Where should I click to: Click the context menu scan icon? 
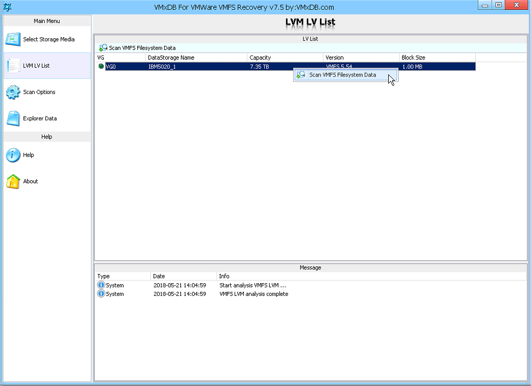(301, 75)
